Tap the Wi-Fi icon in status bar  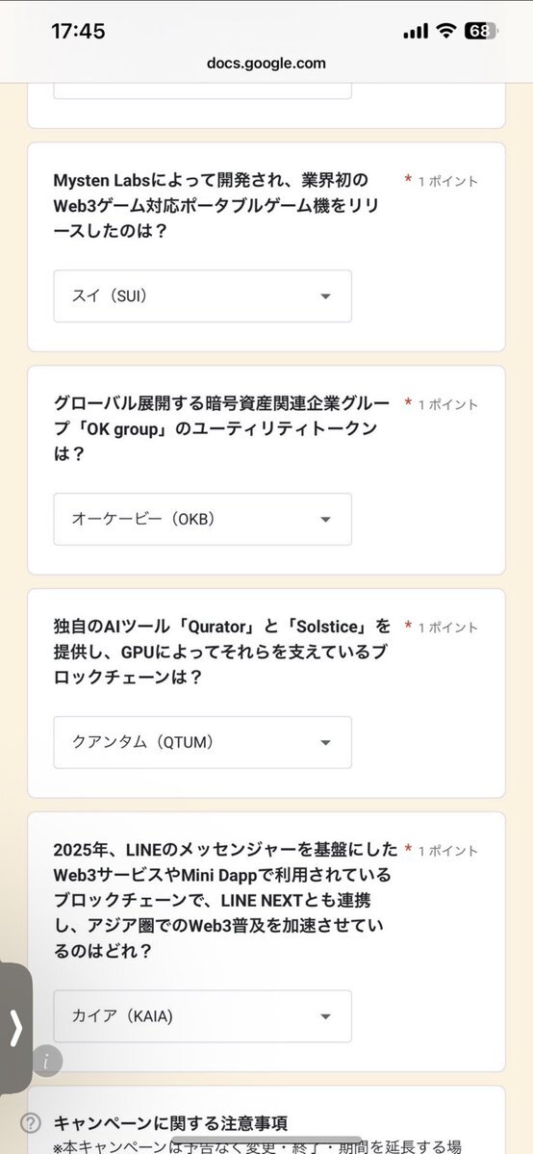(446, 31)
